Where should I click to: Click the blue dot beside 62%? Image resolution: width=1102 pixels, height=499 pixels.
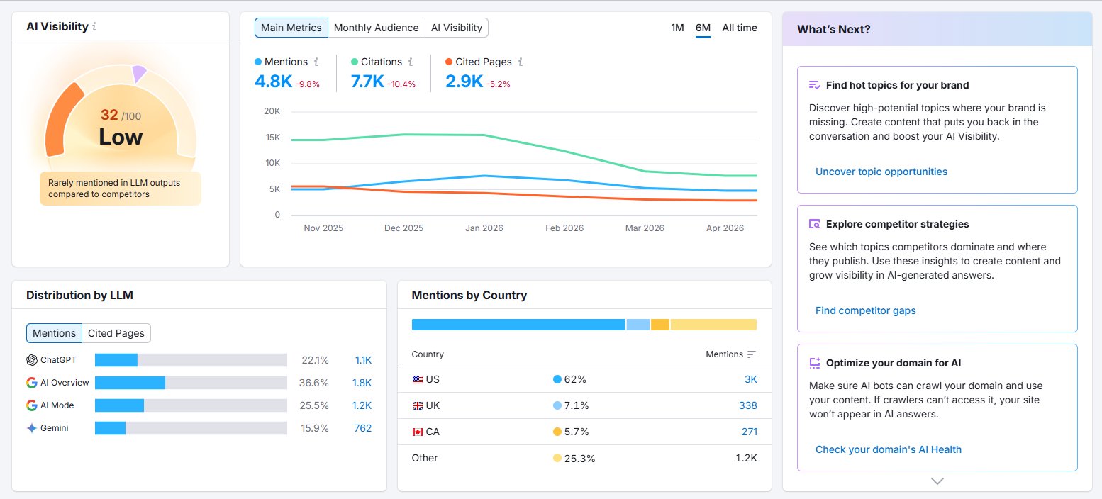click(x=557, y=380)
